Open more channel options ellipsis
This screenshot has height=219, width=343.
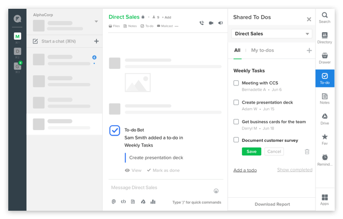[x=177, y=26]
